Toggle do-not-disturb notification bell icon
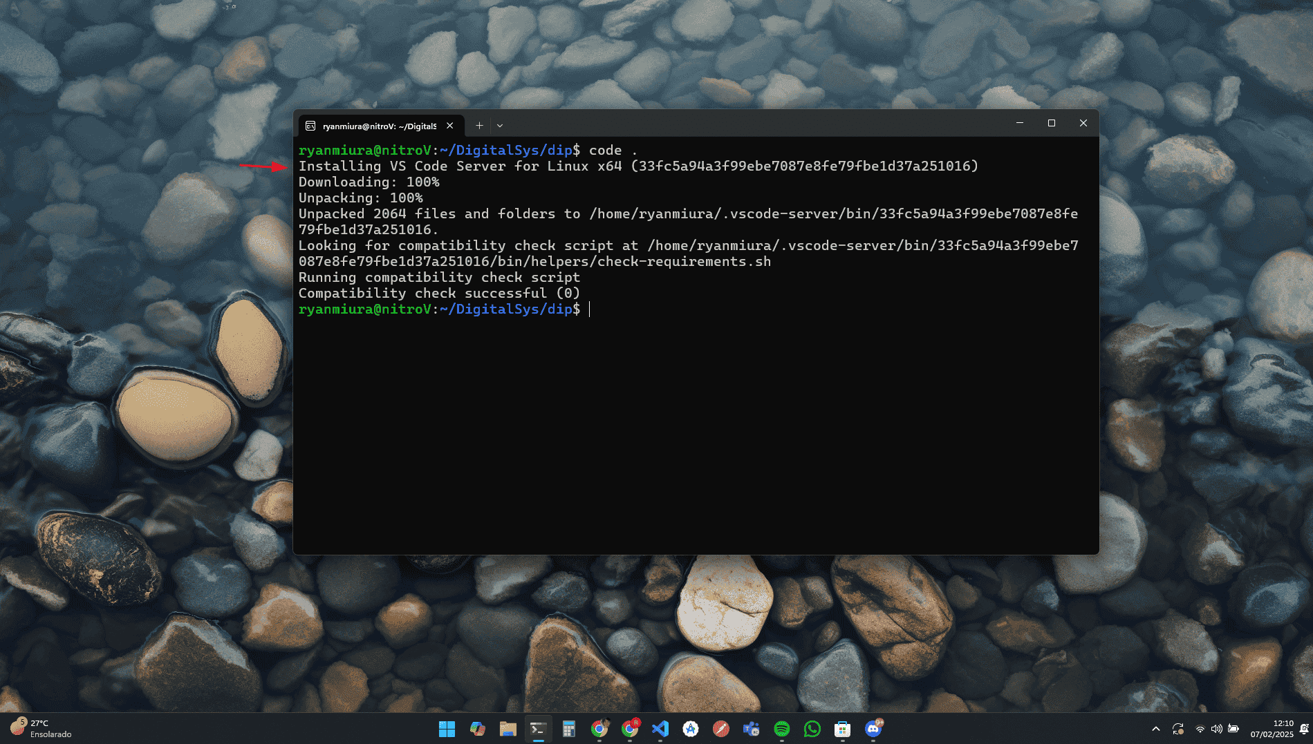Viewport: 1313px width, 744px height. (x=1304, y=729)
